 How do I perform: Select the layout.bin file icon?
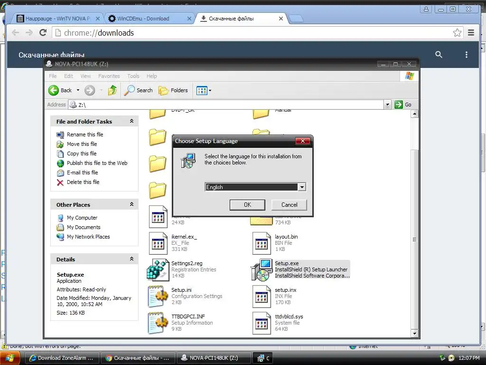pyautogui.click(x=262, y=243)
